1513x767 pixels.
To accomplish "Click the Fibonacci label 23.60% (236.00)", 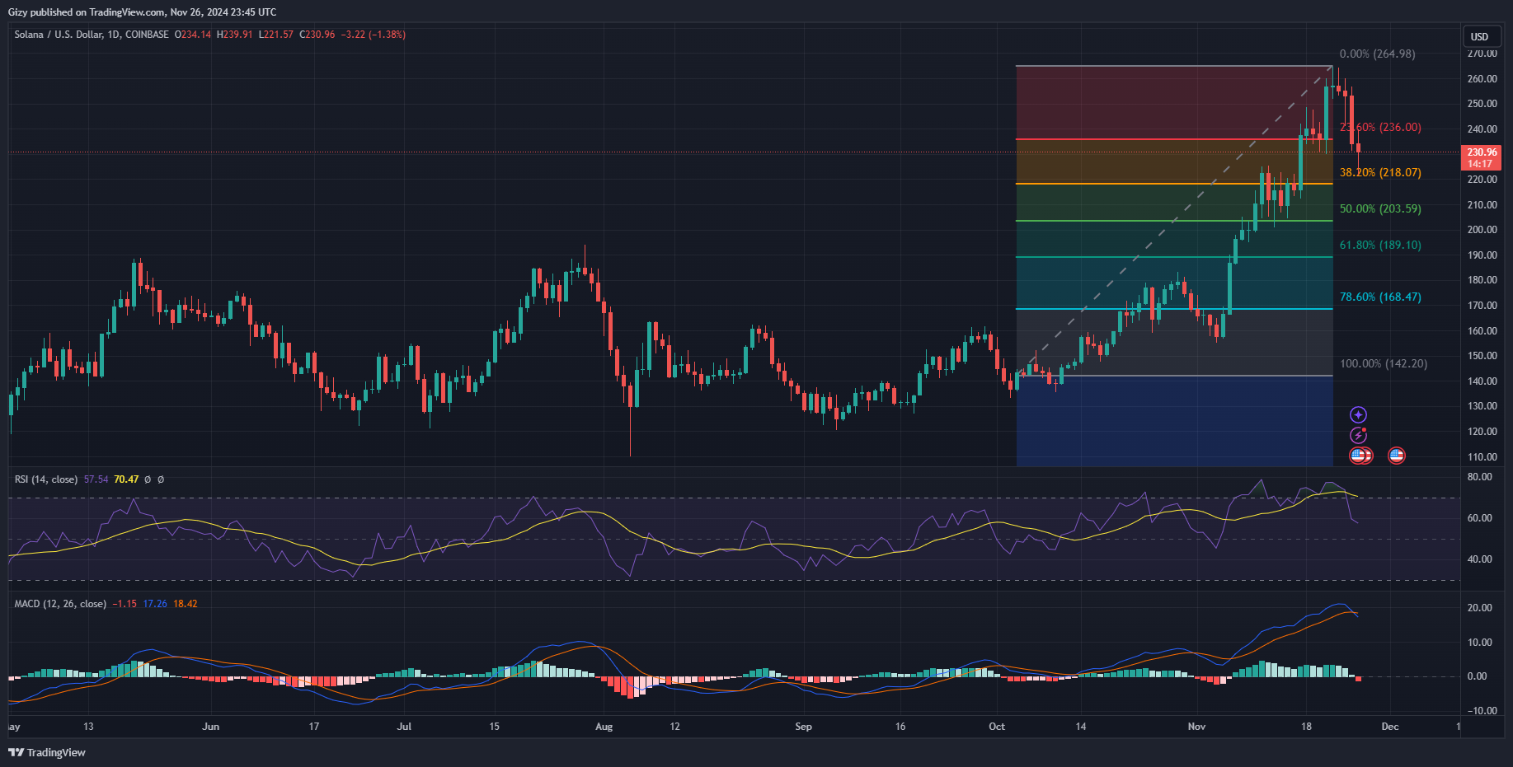I will 1380,128.
